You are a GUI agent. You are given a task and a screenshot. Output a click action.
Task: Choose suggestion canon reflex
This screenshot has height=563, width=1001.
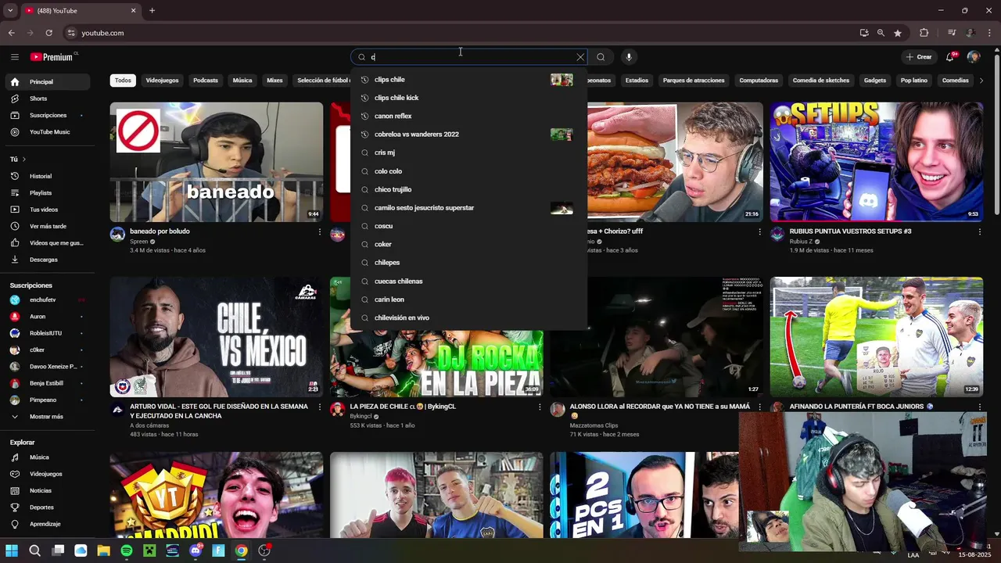(468, 116)
